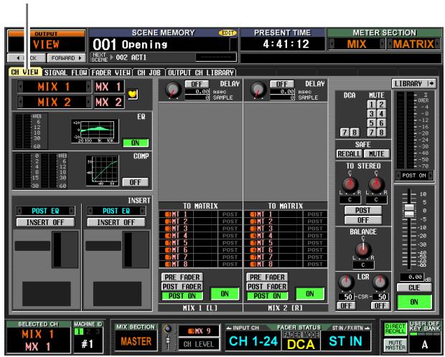Click MT 1 row under MIX 1

200,214
